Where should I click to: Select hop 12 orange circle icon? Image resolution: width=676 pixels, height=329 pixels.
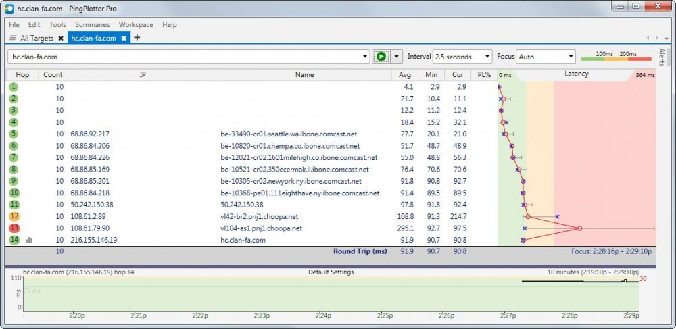[14, 216]
